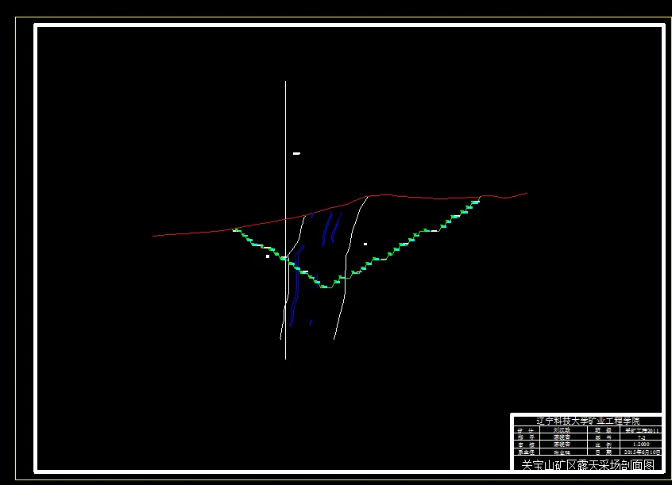The image size is (672, 485).
Task: Click the 日期 label cell
Action: 604,452
